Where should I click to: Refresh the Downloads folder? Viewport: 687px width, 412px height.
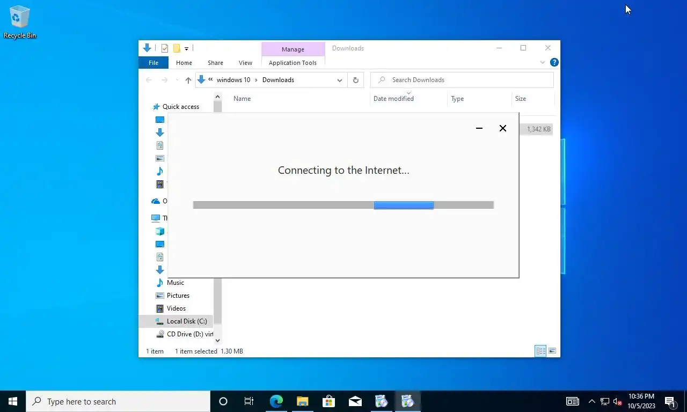[x=355, y=80]
